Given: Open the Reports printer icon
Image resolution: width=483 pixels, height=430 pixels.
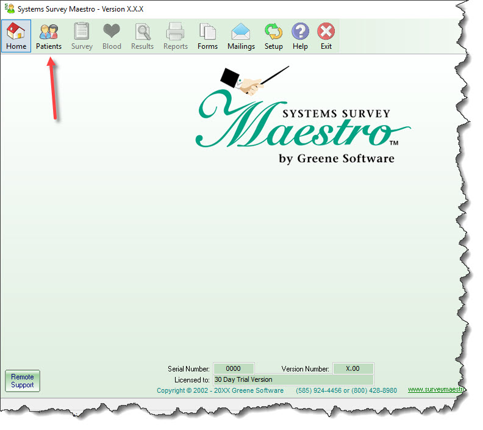Looking at the screenshot, I should [x=176, y=36].
